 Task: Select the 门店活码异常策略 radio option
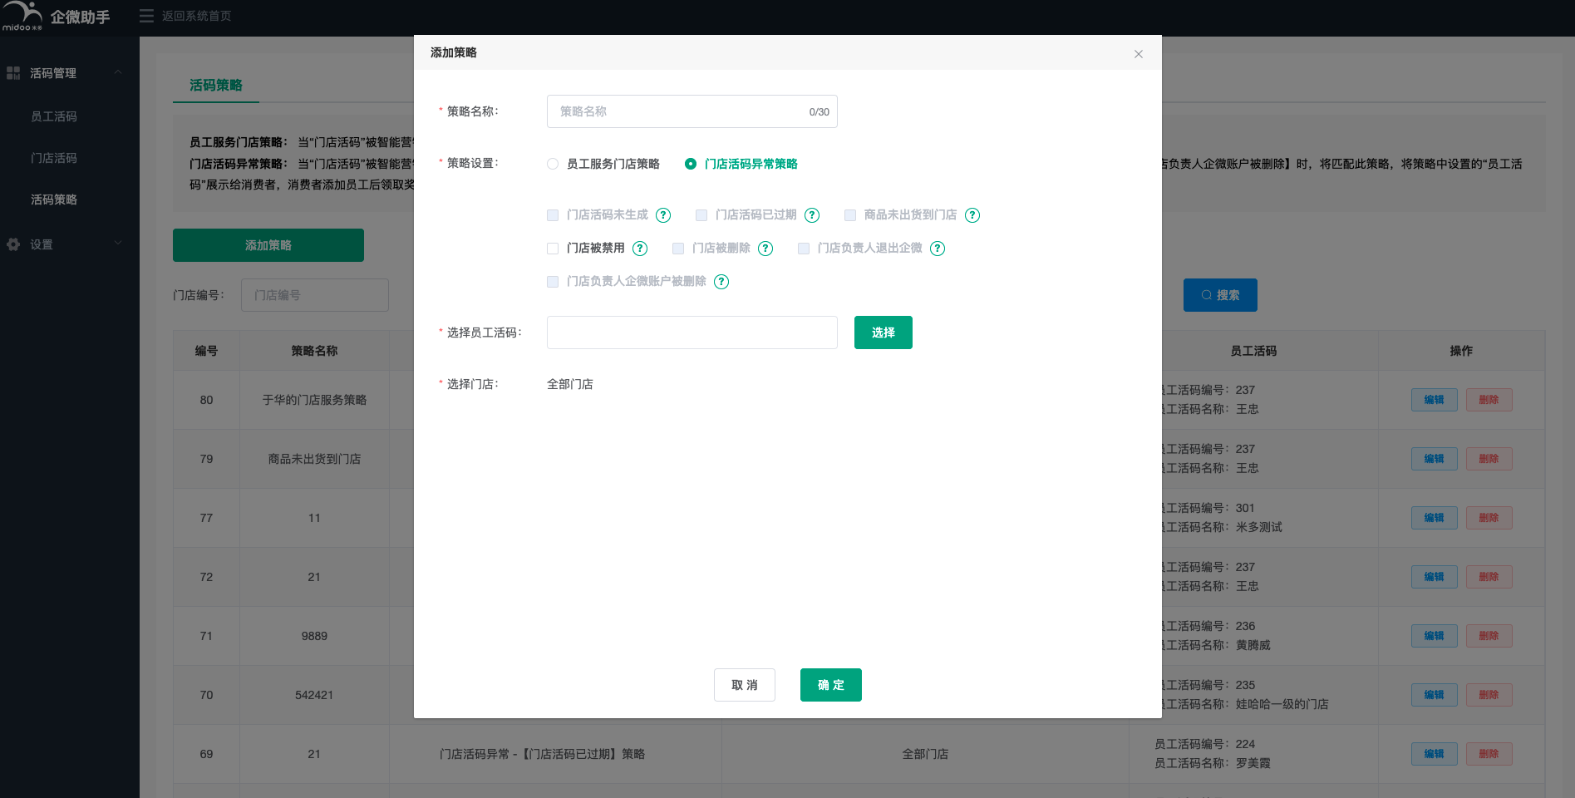pyautogui.click(x=691, y=164)
